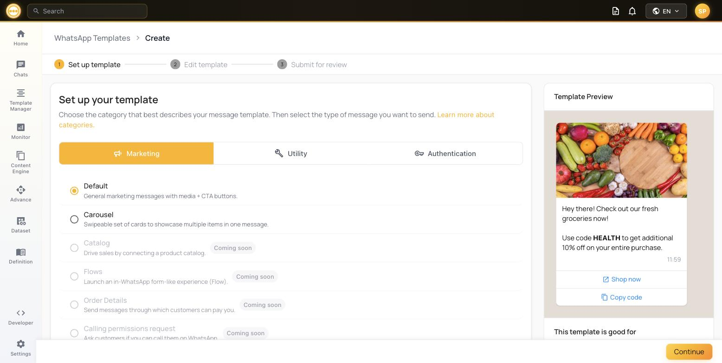722x363 pixels.
Task: Open the EN language dropdown arrow
Action: (677, 11)
